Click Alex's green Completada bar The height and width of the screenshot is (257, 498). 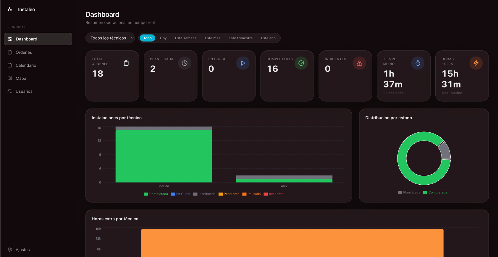coord(284,180)
